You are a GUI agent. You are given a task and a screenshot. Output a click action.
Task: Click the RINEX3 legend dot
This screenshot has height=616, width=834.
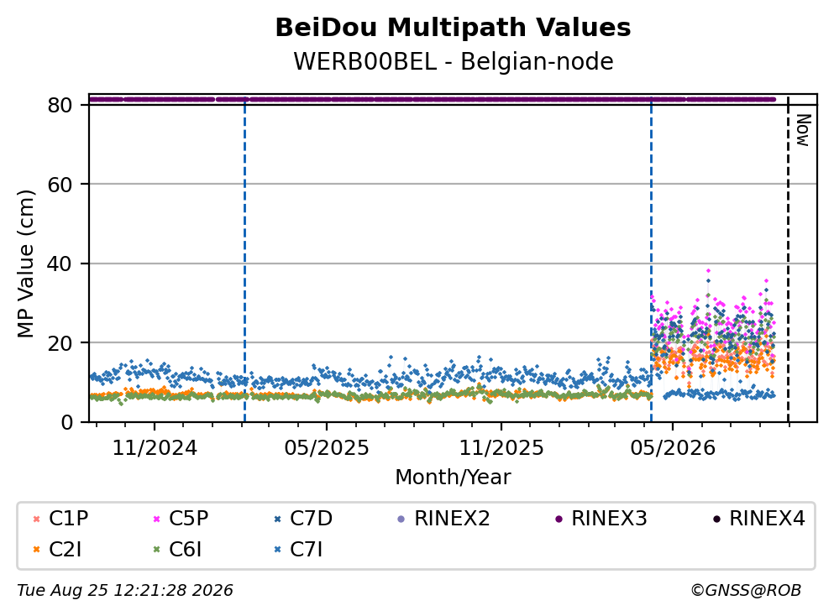click(559, 519)
